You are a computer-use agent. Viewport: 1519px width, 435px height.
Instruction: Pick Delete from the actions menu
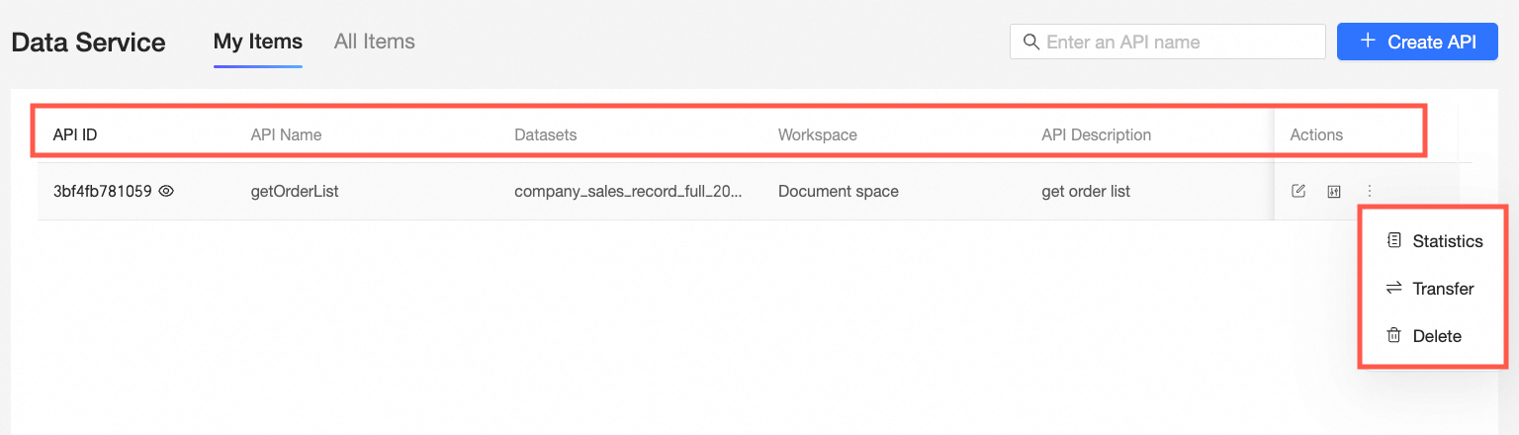pos(1436,336)
